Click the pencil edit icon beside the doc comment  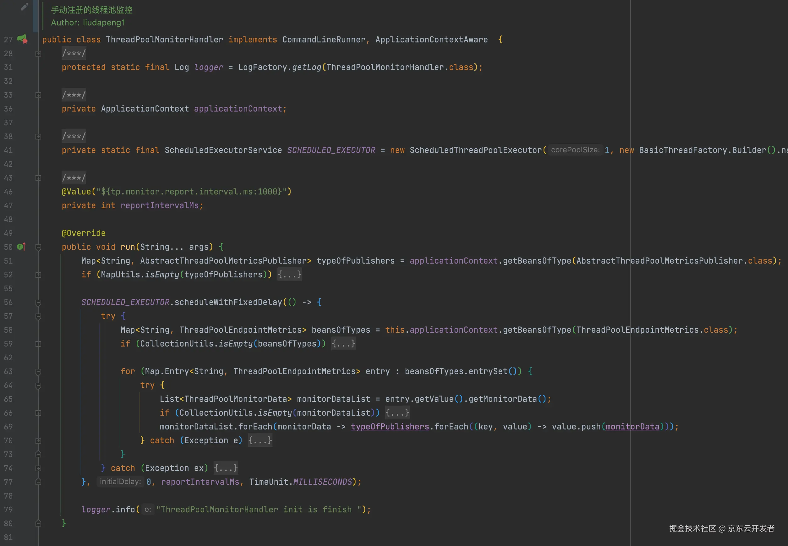point(24,7)
